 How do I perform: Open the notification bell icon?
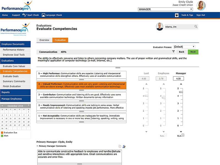177,15
